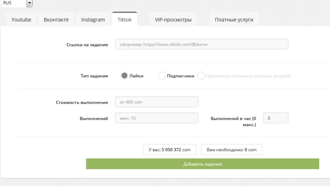Open the RUS language dropdown arrow
330x186 pixels.
(x=29, y=3)
